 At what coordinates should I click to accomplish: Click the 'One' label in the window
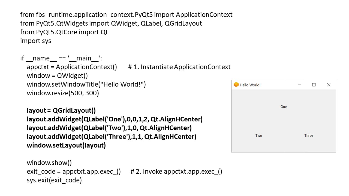(x=284, y=107)
